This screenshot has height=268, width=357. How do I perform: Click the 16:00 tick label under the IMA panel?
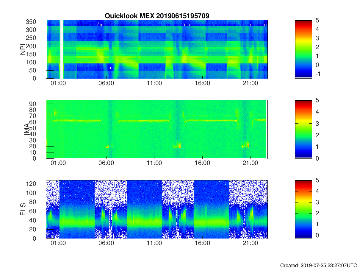(x=203, y=163)
